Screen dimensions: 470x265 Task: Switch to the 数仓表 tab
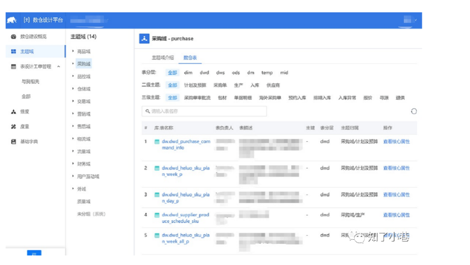pos(190,58)
